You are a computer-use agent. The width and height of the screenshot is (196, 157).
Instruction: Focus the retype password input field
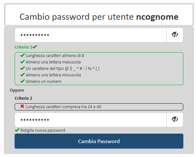point(91,120)
